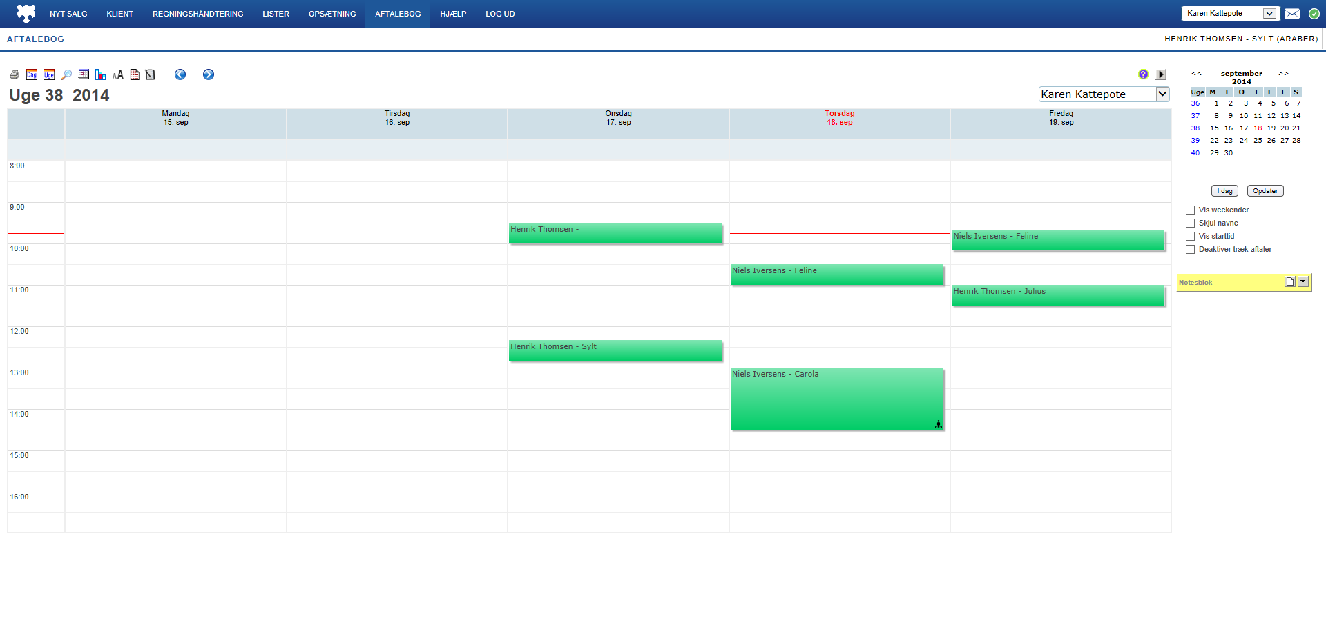Enable the Vis weekender checkbox
1326x627 pixels.
tap(1190, 210)
